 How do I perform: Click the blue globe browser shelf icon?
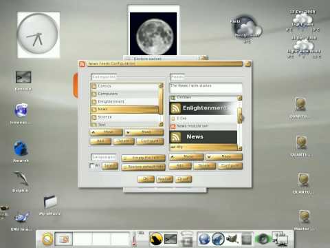(203, 239)
